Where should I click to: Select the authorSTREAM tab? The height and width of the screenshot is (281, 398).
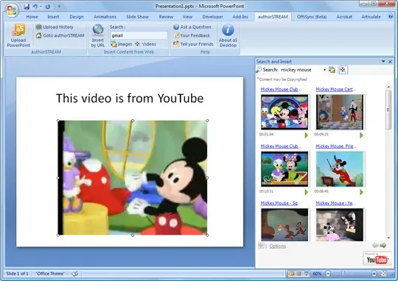tap(273, 17)
